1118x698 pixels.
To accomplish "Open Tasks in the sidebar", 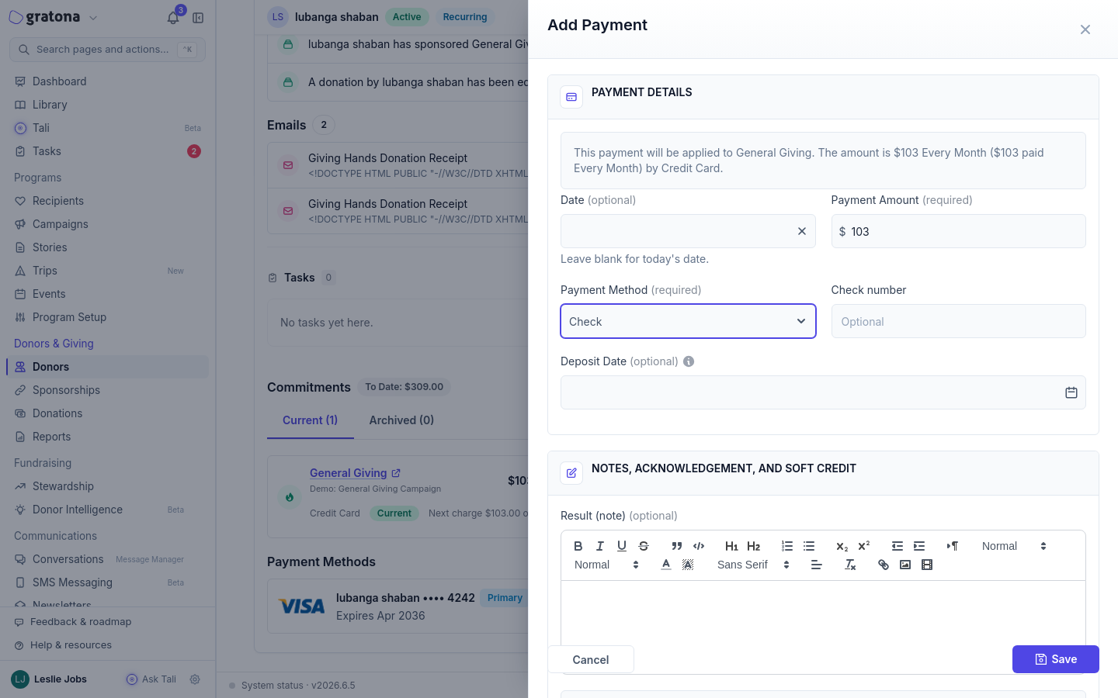I will click(x=107, y=151).
